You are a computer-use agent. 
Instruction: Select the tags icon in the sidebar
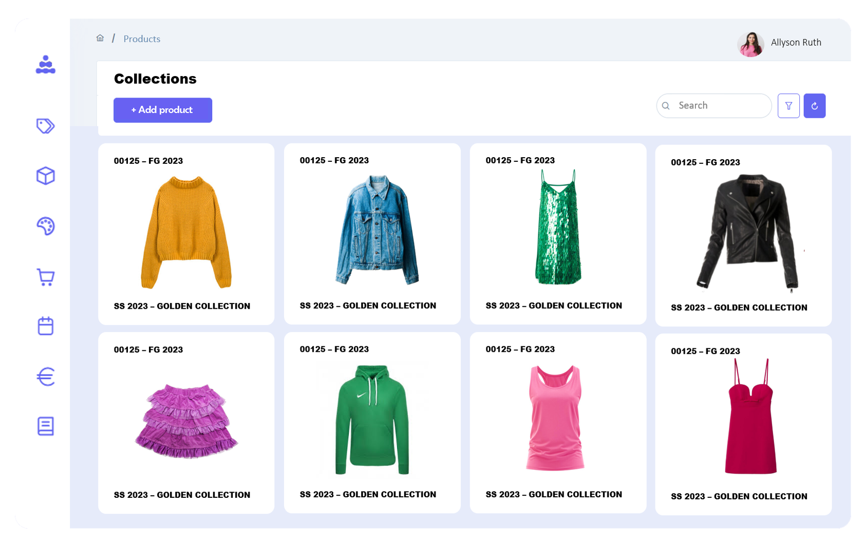(45, 126)
